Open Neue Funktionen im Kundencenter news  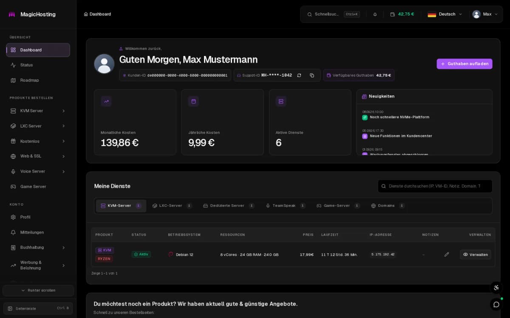[x=401, y=136]
